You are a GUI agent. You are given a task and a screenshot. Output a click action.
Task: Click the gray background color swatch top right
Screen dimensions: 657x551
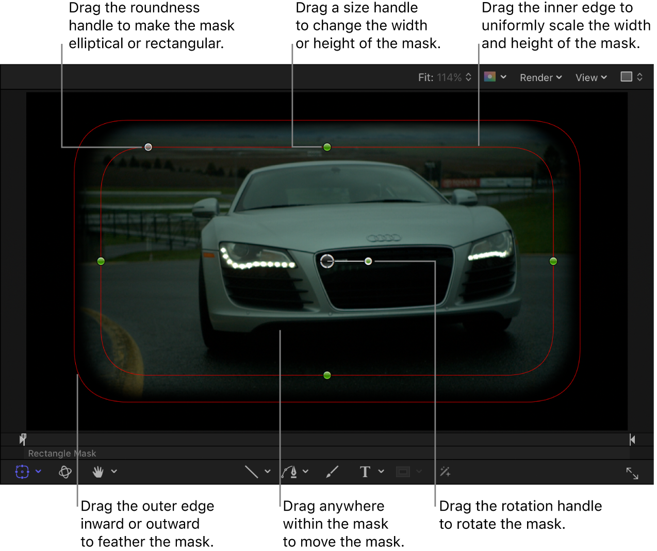pyautogui.click(x=626, y=76)
